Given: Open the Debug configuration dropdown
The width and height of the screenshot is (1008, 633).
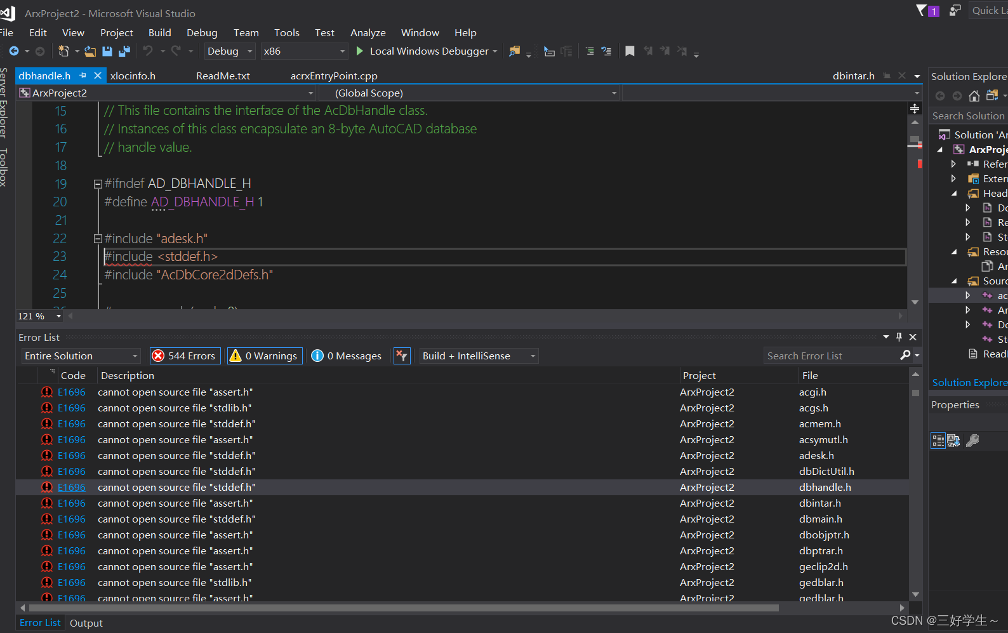Looking at the screenshot, I should (x=229, y=51).
